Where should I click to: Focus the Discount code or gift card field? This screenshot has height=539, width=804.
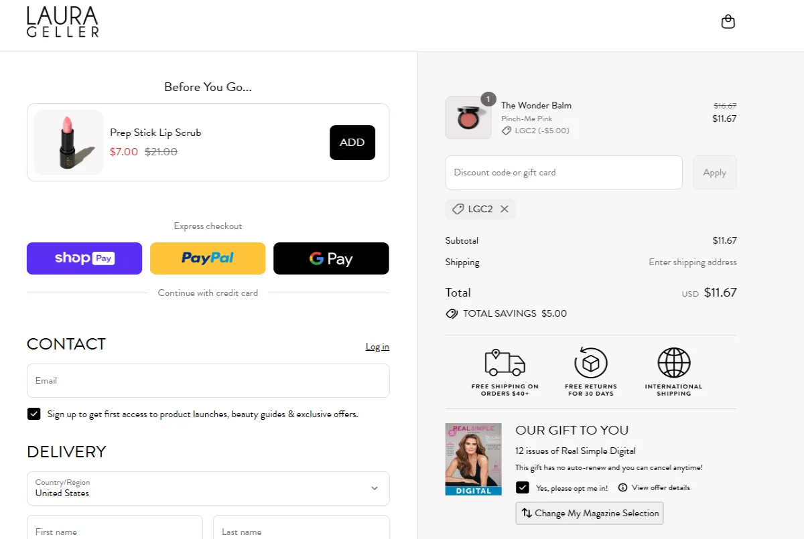(563, 173)
